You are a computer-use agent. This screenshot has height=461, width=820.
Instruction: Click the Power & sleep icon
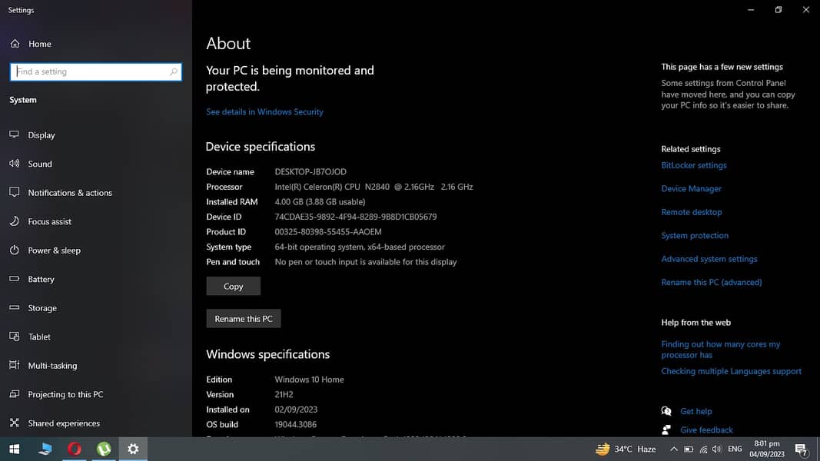tap(14, 250)
